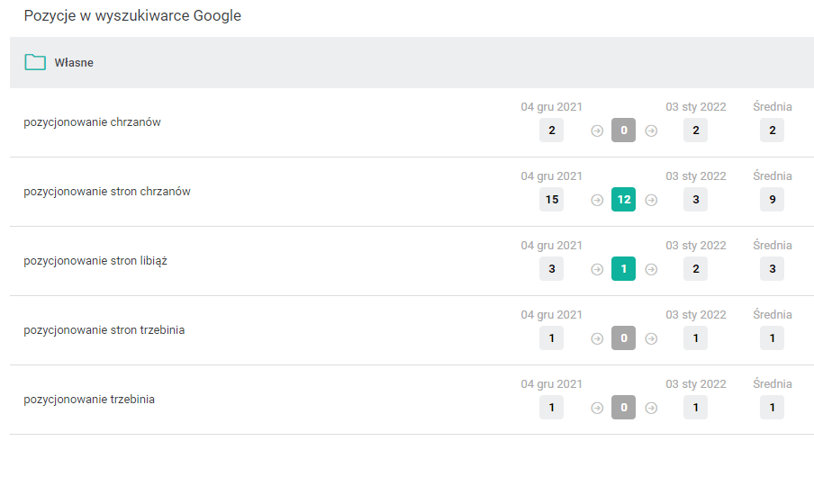Click the arrow icon right of the green 12 badge
The image size is (814, 495).
click(x=651, y=200)
